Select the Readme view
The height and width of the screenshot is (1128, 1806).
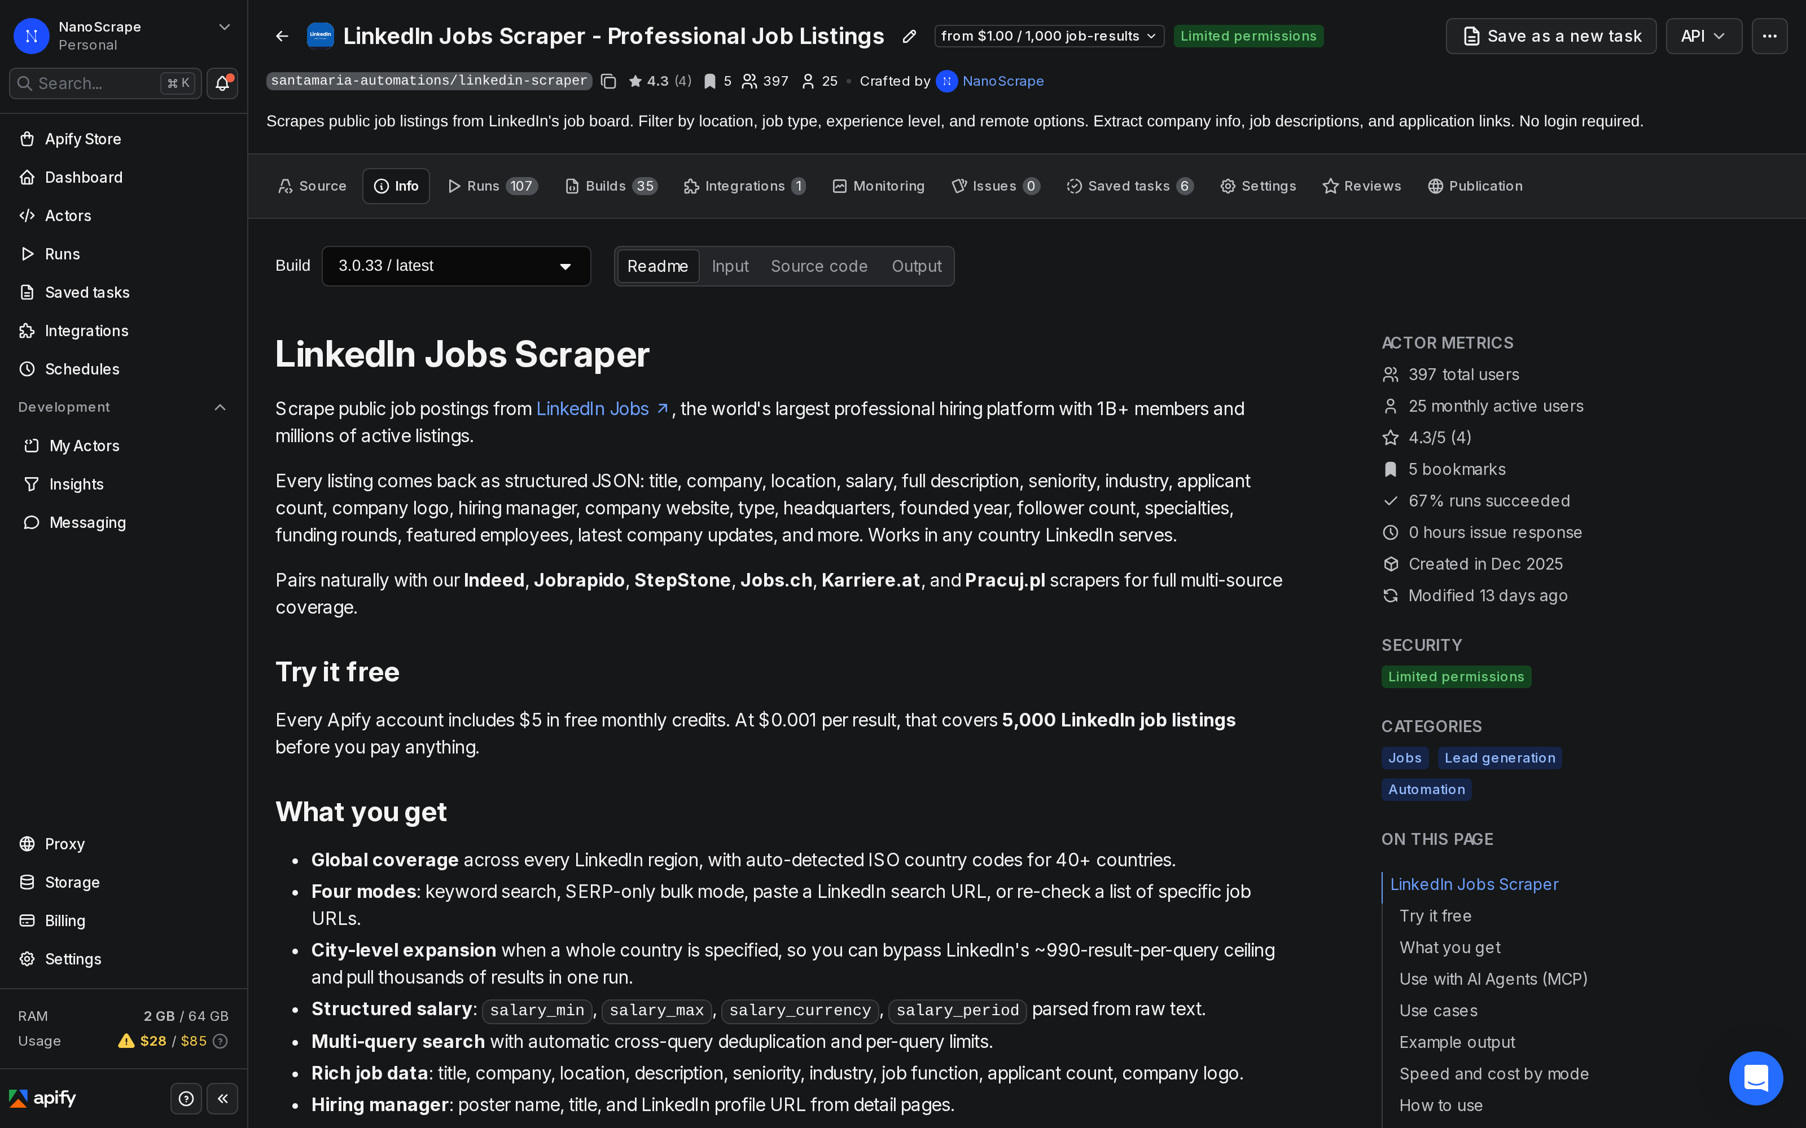click(657, 266)
